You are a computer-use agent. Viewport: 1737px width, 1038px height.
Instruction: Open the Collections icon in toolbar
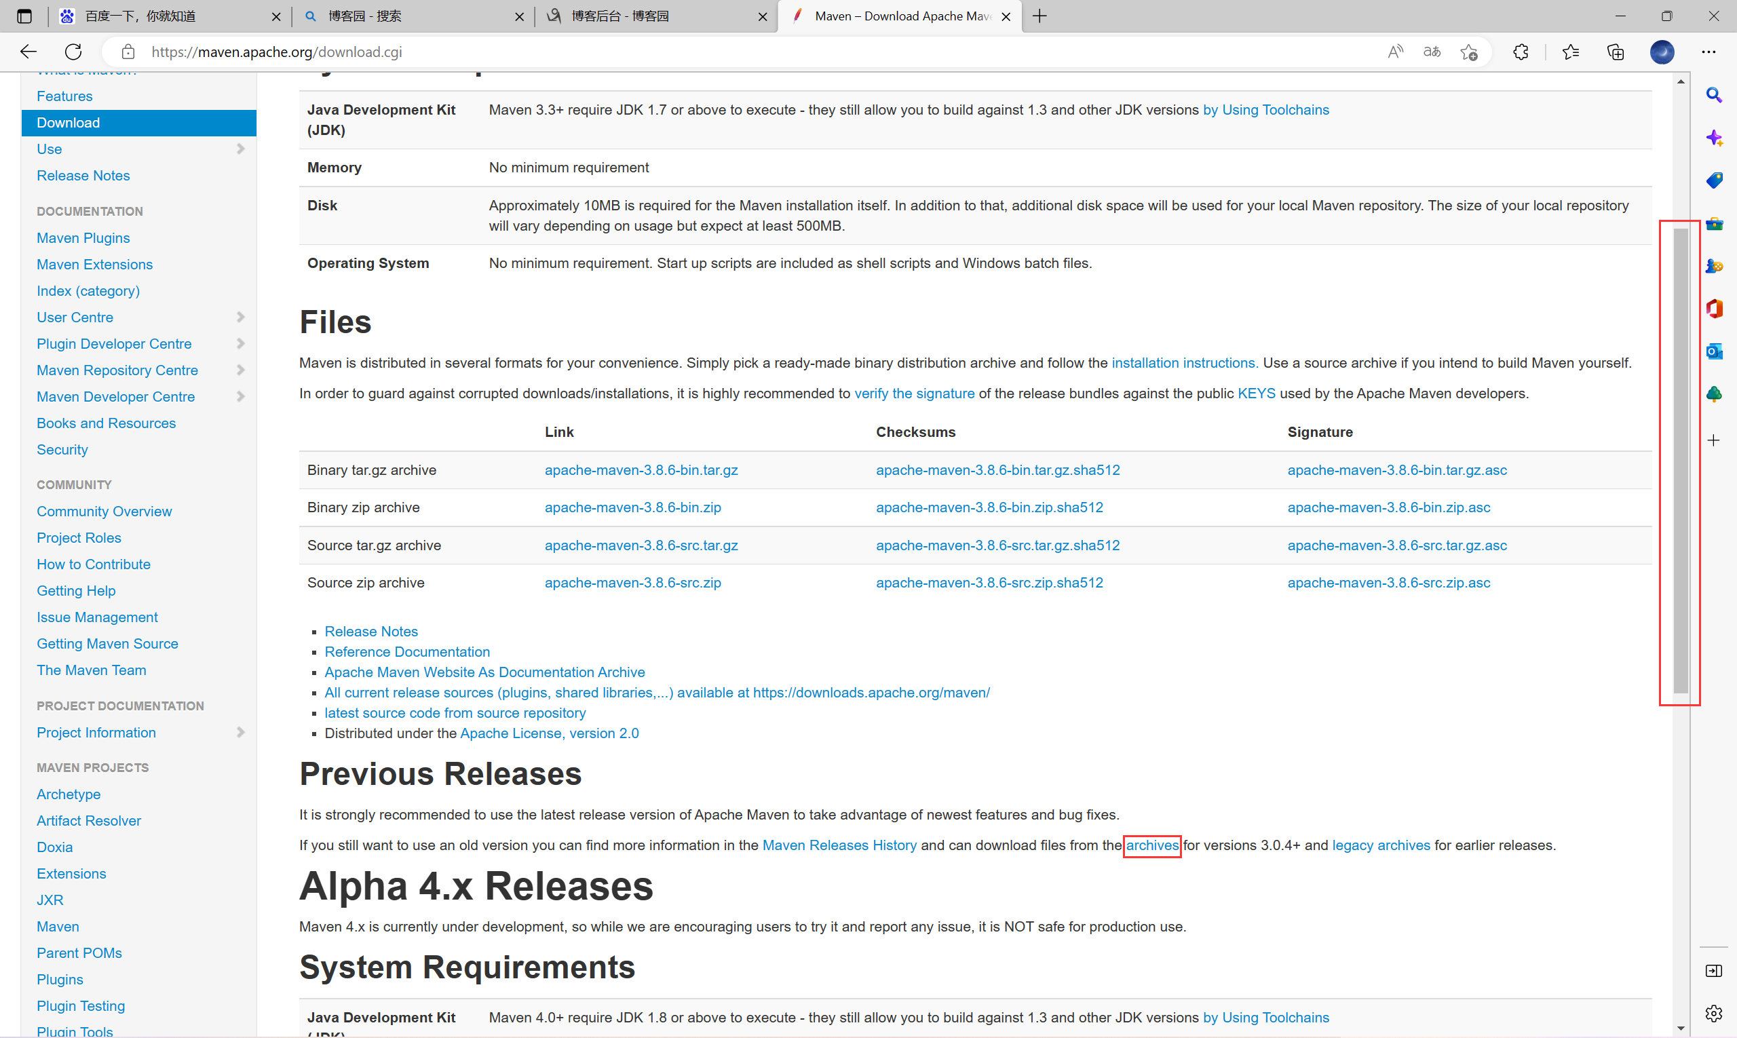(1616, 52)
